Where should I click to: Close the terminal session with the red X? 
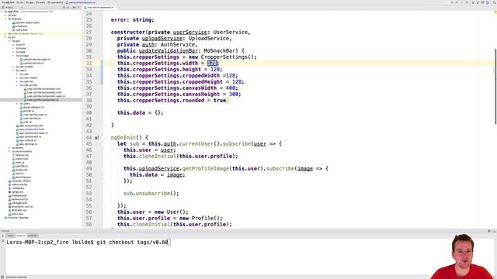pyautogui.click(x=3, y=241)
